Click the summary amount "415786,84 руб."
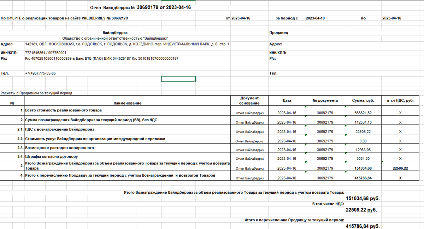The width and height of the screenshot is (424, 229). pos(363,226)
